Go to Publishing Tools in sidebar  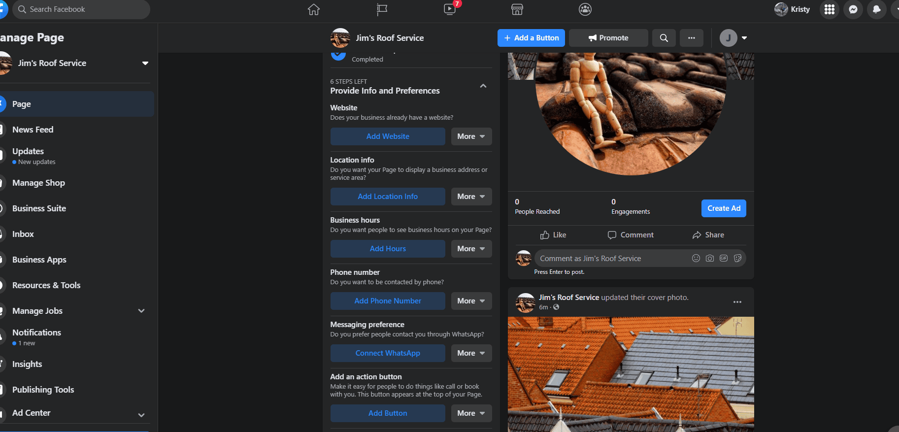tap(43, 390)
